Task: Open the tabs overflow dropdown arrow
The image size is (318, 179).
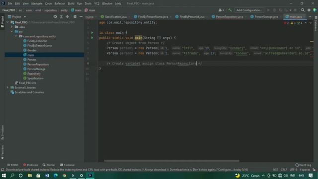Action: pos(310,16)
